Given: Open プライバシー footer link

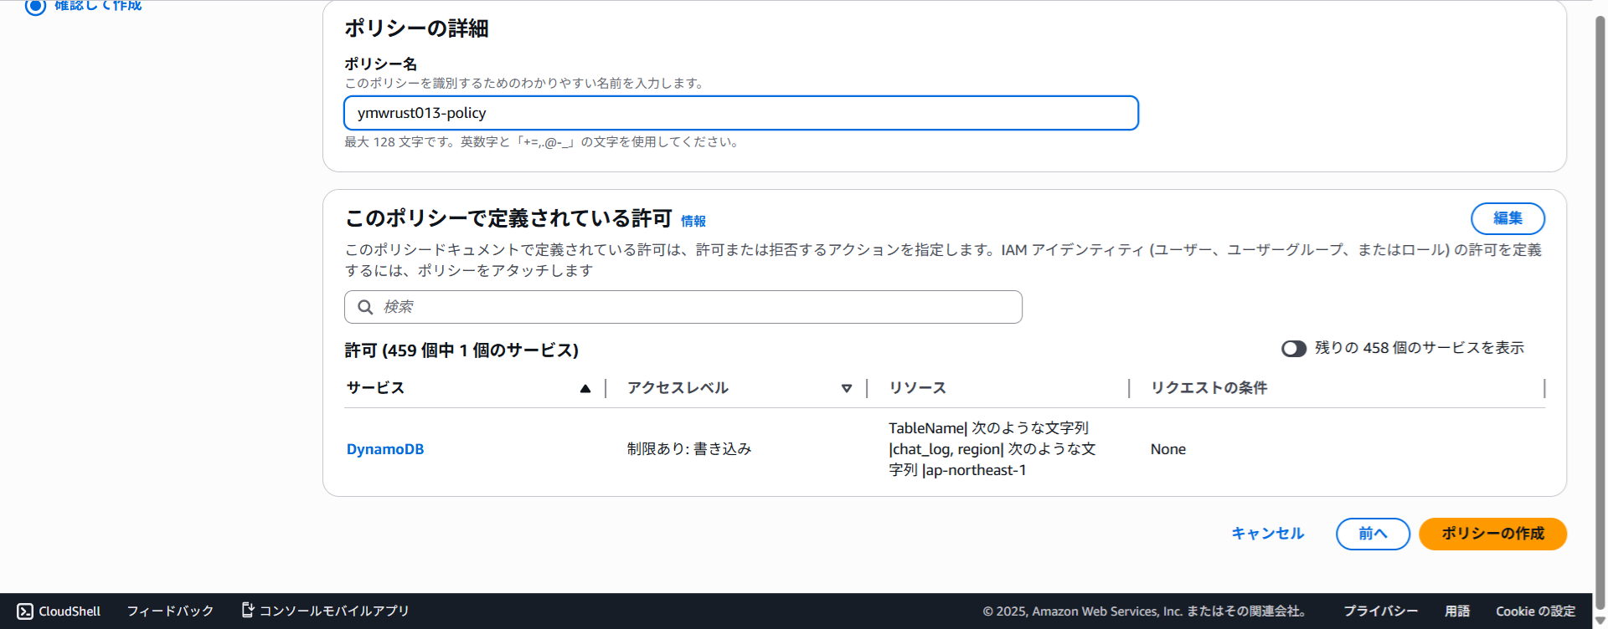Looking at the screenshot, I should 1380,611.
